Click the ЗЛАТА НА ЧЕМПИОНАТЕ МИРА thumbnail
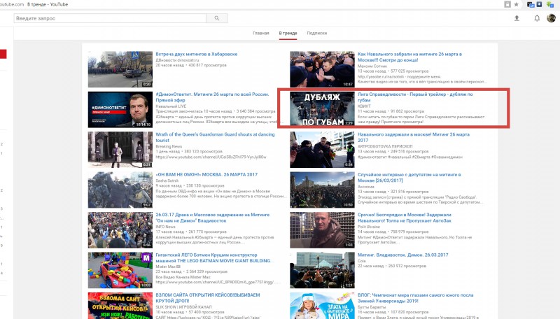The image size is (560, 319). (322, 306)
